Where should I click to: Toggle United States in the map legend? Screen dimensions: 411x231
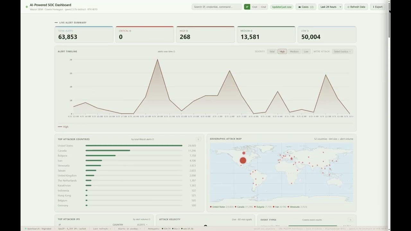point(222,207)
